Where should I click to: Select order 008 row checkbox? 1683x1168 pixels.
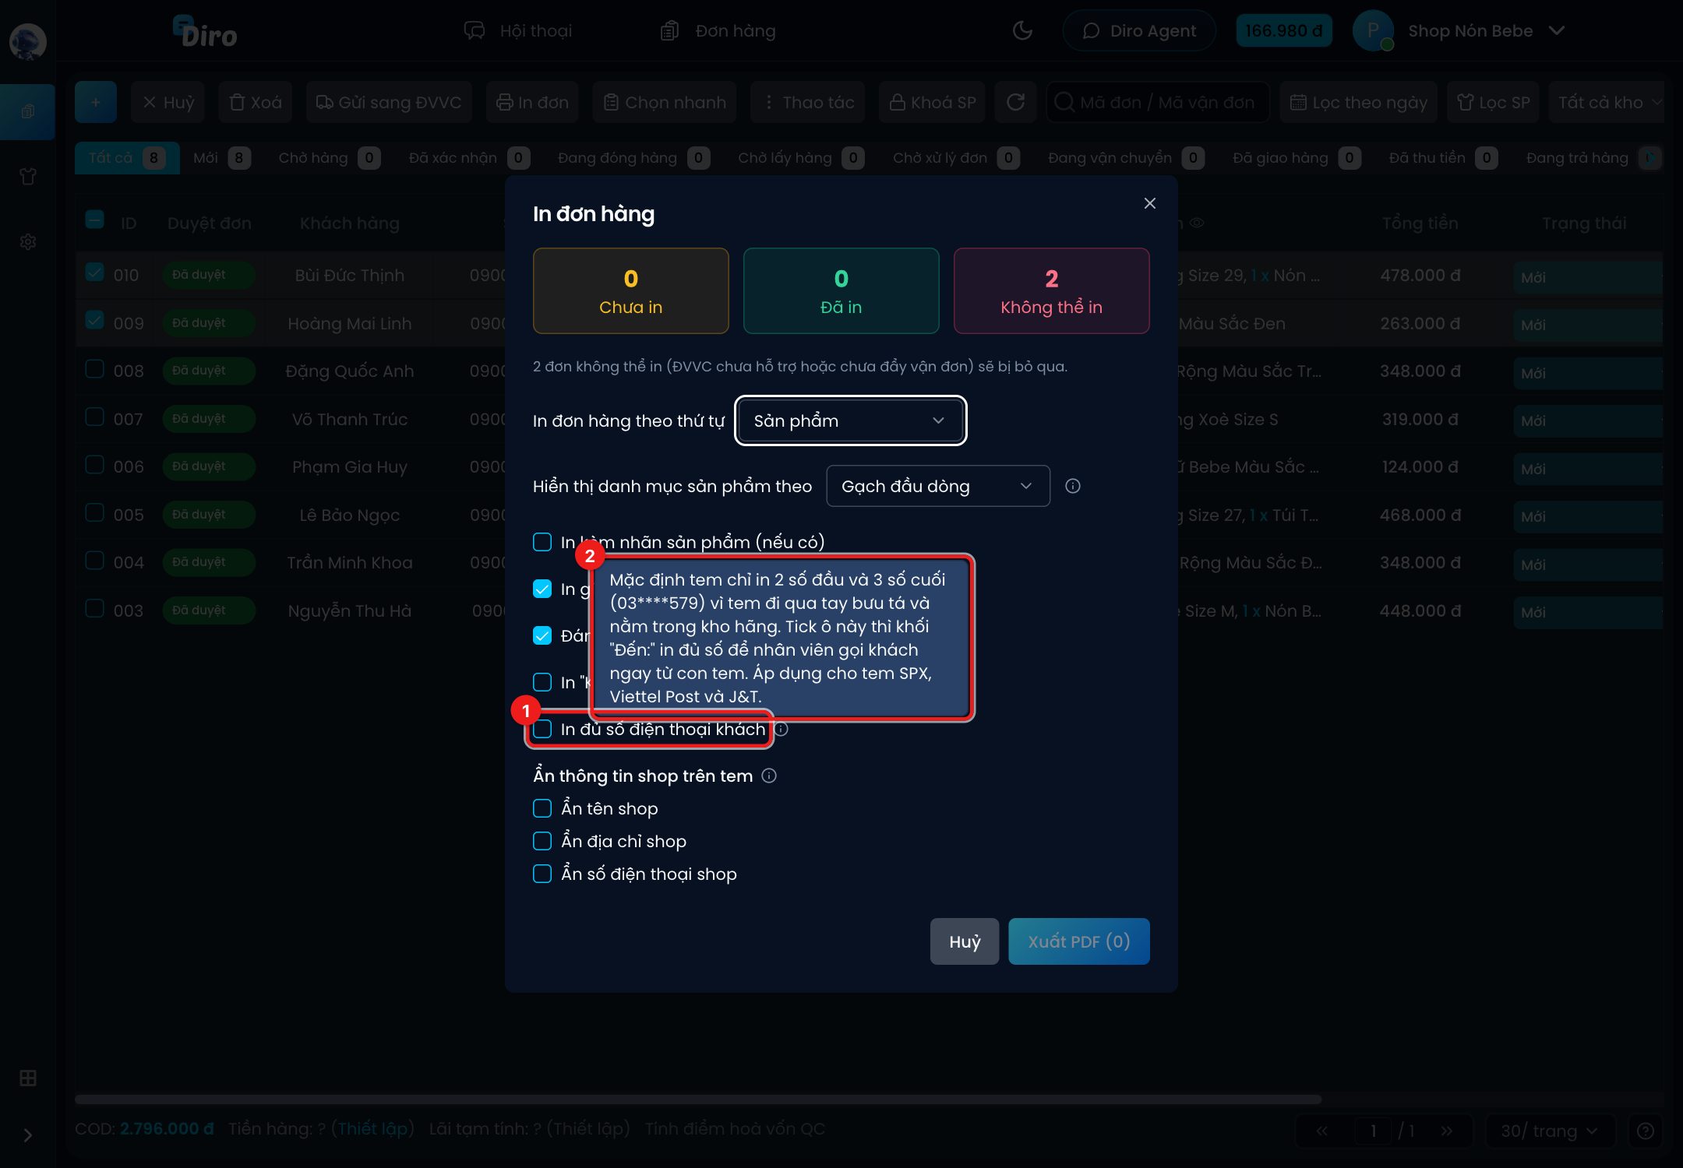pyautogui.click(x=94, y=368)
